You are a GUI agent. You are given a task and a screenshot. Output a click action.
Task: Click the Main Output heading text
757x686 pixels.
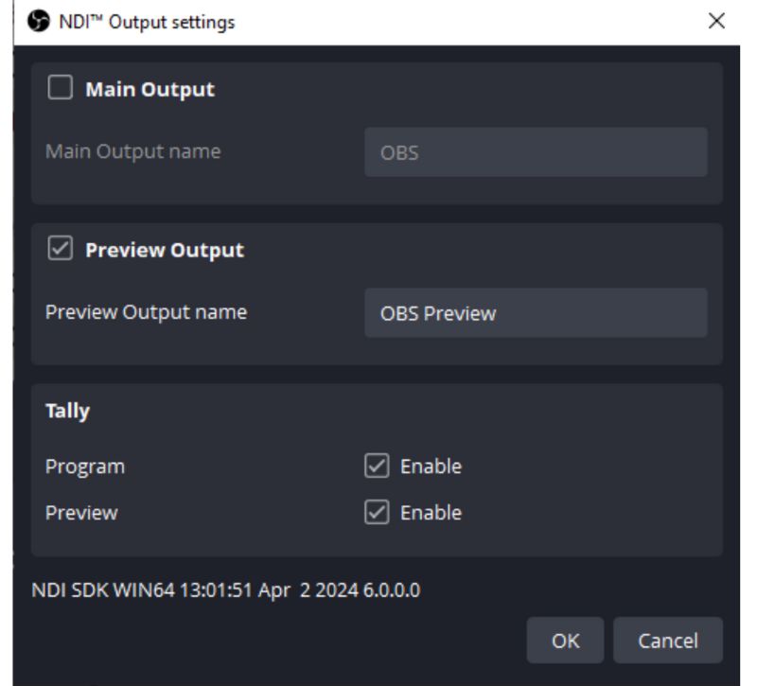point(150,89)
